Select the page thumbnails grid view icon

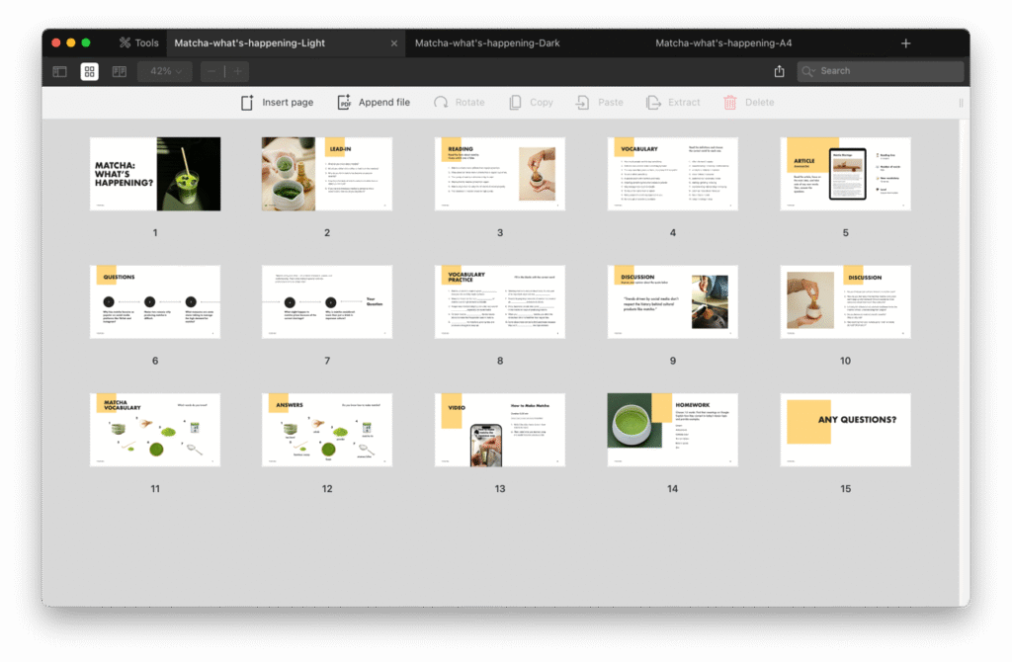click(x=89, y=71)
